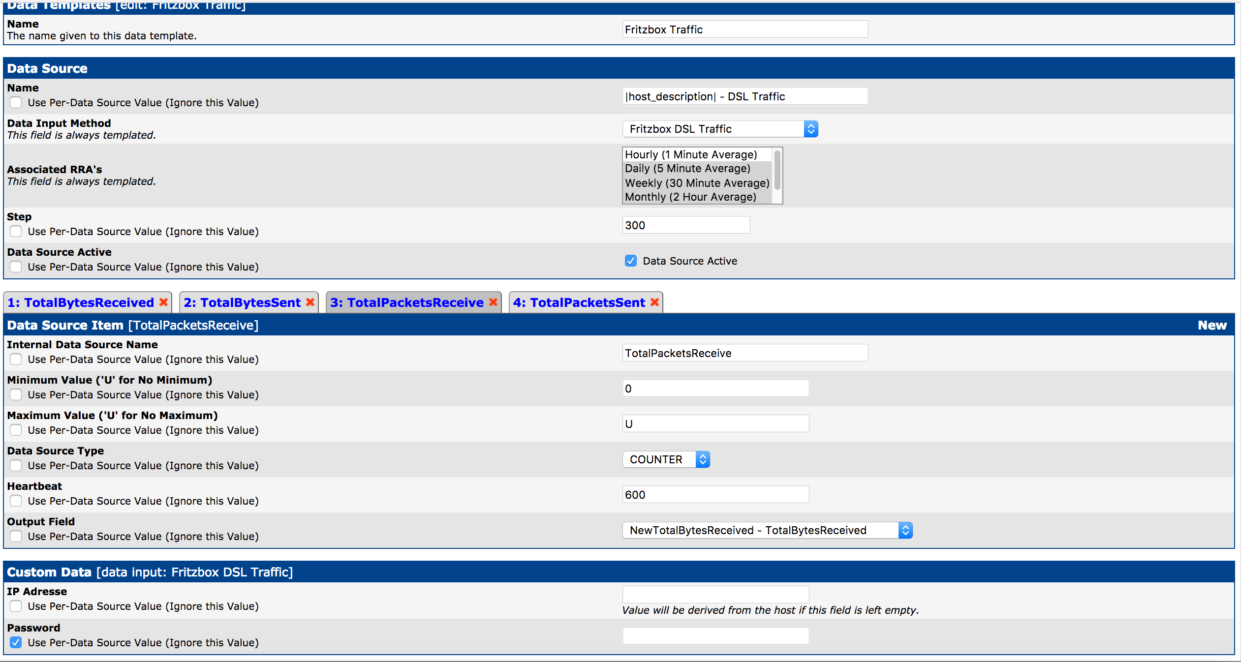Open the Data Source Type COUNTER dropdown

pos(666,459)
